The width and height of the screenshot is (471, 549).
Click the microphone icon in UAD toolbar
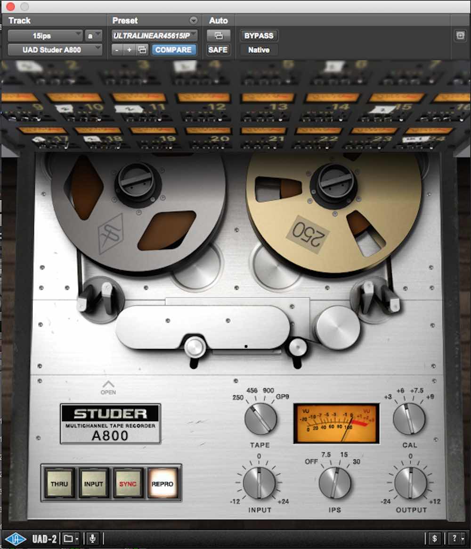(93, 539)
